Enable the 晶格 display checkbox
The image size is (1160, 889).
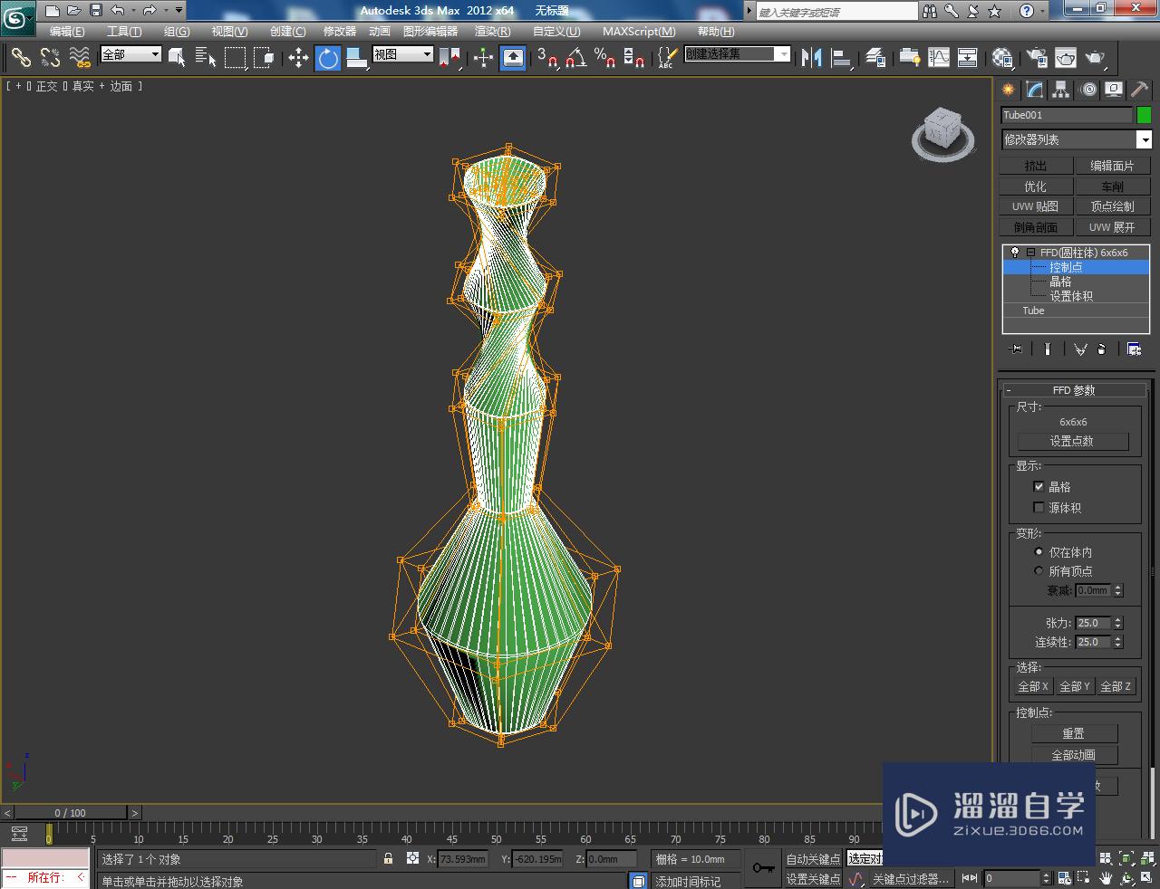tap(1039, 486)
